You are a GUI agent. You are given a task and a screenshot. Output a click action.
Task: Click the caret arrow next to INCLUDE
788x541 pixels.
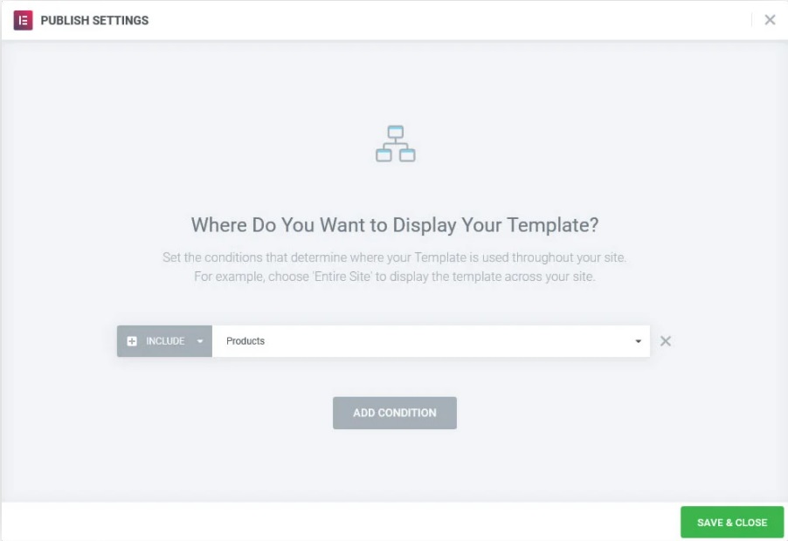[x=199, y=341]
